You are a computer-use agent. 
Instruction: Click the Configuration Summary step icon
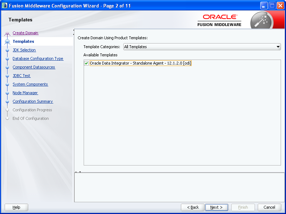(8, 101)
